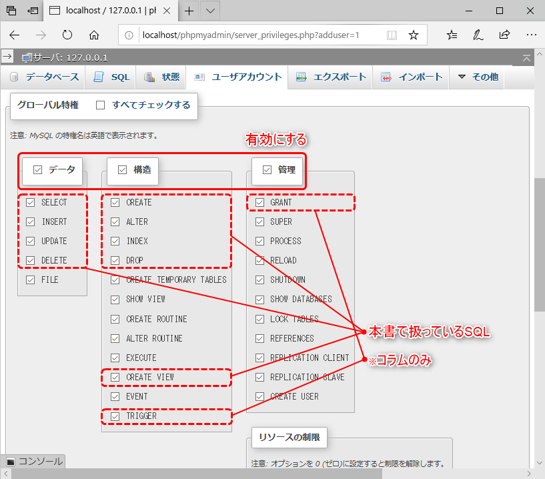Viewport: 545px width, 479px height.
Task: Open the tab list chevron dropdown
Action: tap(210, 11)
